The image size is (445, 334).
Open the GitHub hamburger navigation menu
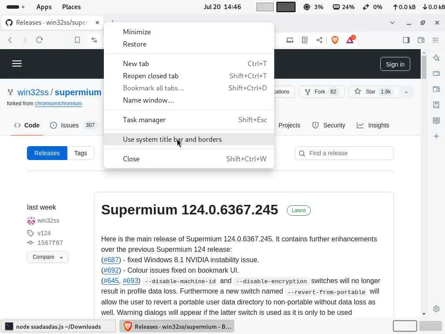coord(17,63)
